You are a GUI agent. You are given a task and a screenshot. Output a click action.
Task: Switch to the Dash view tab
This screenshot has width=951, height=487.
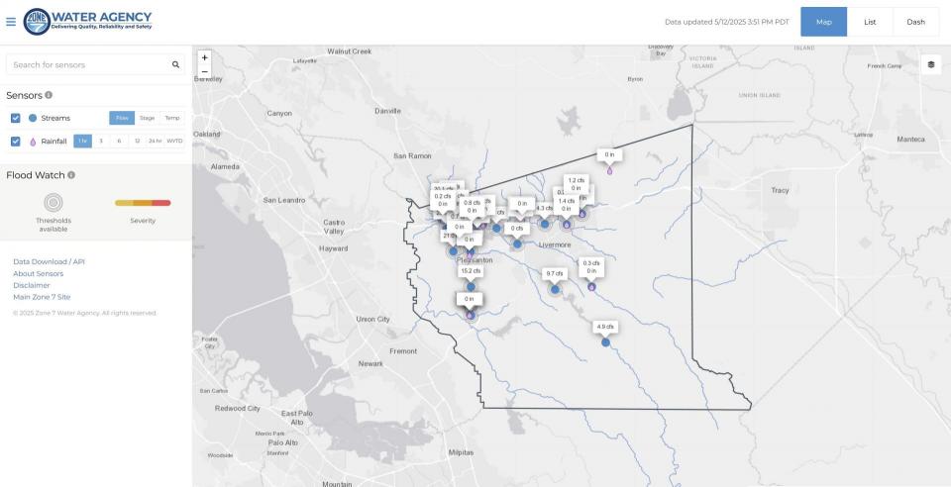[x=915, y=22]
